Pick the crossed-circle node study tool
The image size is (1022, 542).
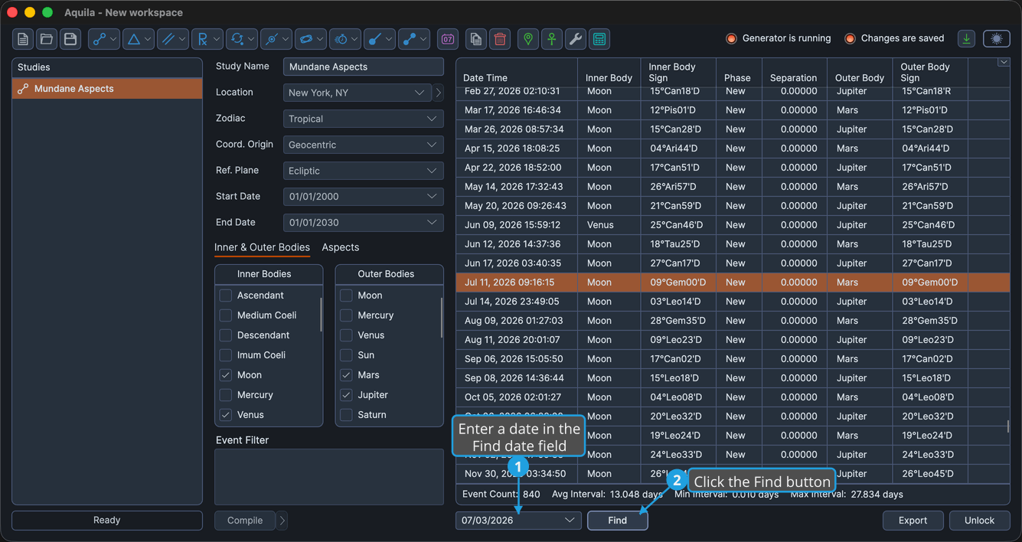coord(276,39)
